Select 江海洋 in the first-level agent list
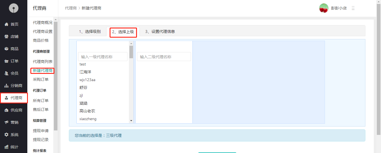Image resolution: width=381 pixels, height=153 pixels. (85, 72)
